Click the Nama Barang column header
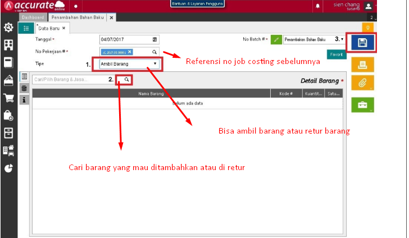409x238 pixels. (x=151, y=94)
